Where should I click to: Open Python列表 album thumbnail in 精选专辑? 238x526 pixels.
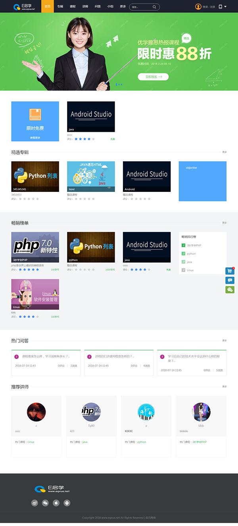35,176
